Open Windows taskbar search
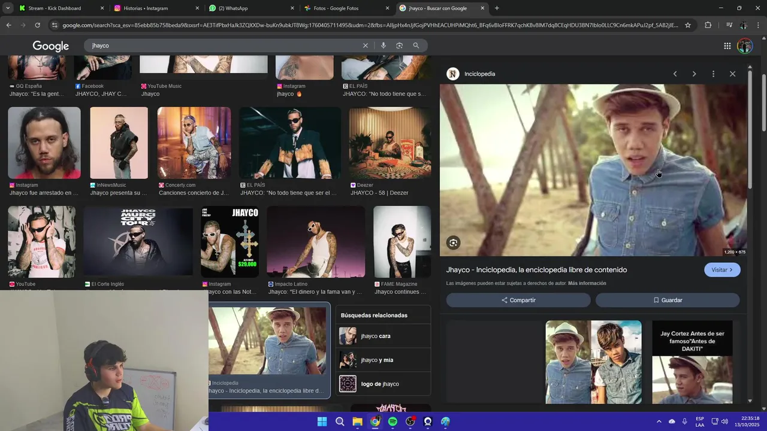Screen dimensions: 767x431 [340, 421]
